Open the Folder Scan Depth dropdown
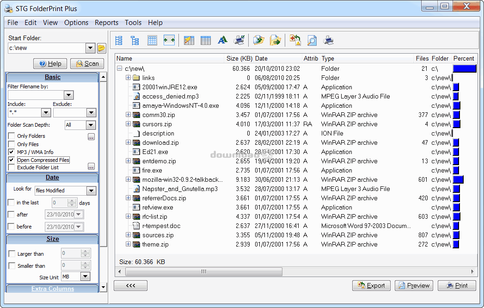484x308 pixels. coord(91,125)
